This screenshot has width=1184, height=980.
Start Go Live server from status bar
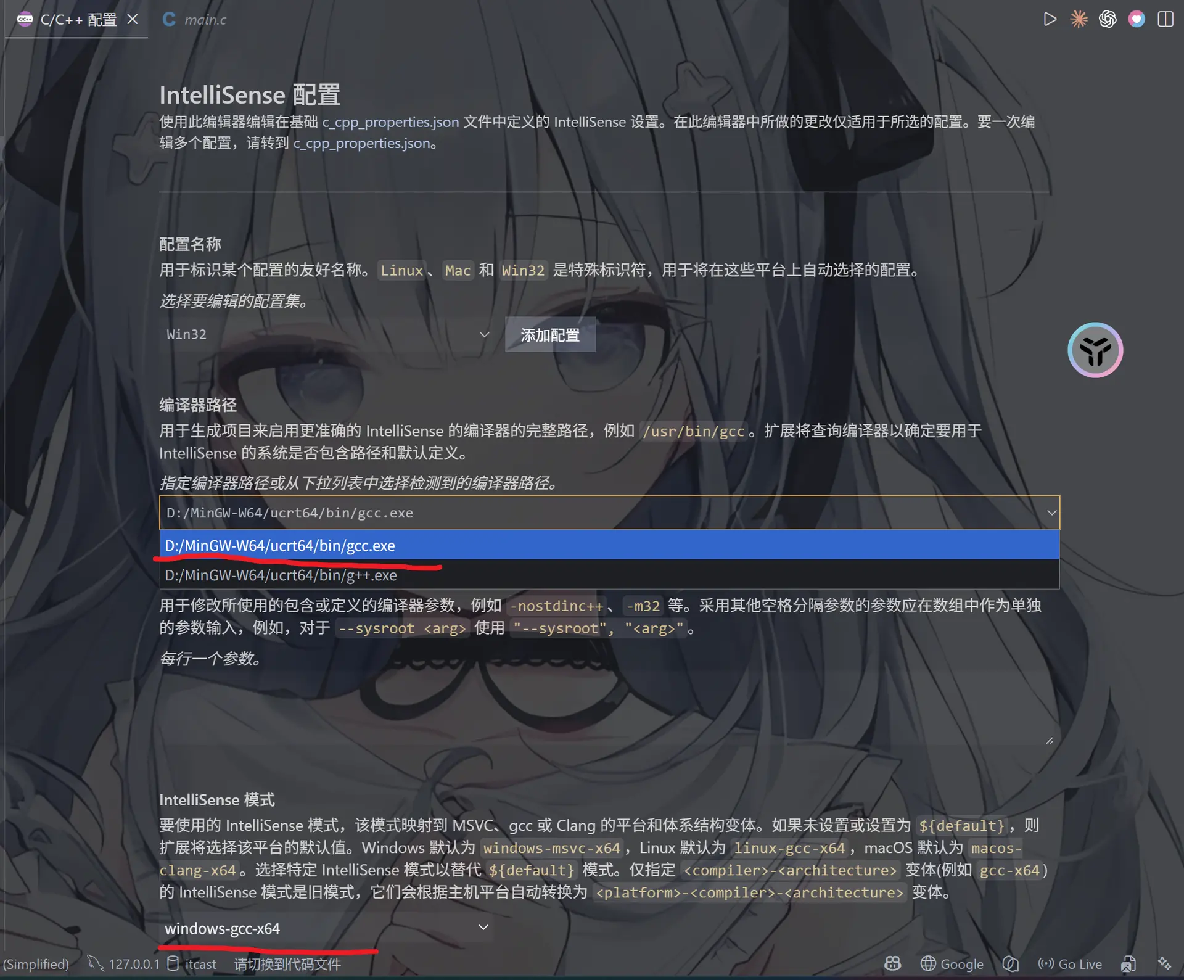pos(1070,963)
